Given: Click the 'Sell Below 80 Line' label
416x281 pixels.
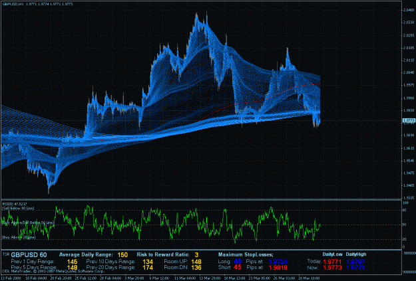Looking at the screenshot, I should point(18,209).
